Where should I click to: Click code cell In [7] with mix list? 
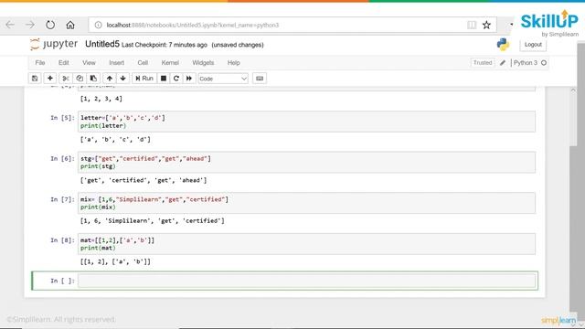pos(307,203)
